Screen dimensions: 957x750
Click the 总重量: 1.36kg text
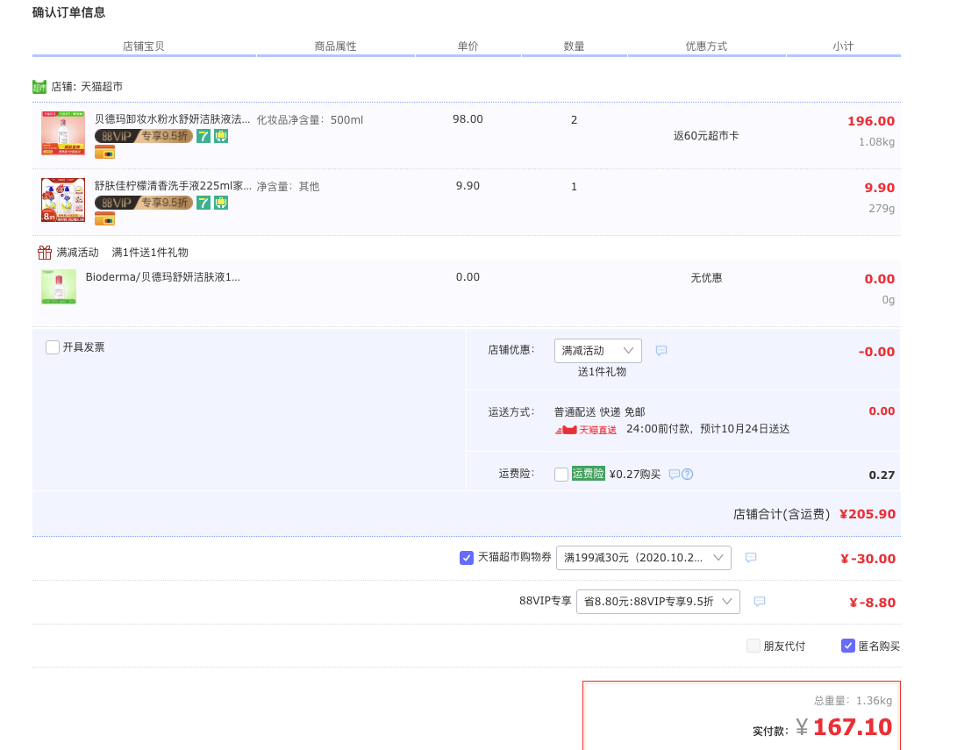(853, 701)
